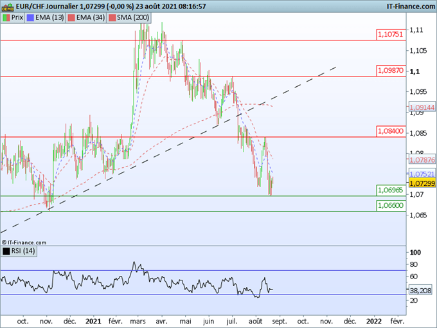The image size is (437, 328).
Task: Click the août label on time axis
Action: coord(256,322)
